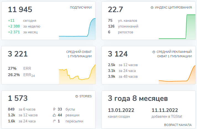Image resolution: width=197 pixels, height=129 pixels.
Task: Click the ERR 27% value
Action: (12, 68)
